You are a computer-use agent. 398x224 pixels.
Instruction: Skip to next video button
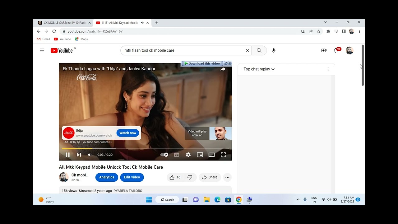(x=79, y=155)
